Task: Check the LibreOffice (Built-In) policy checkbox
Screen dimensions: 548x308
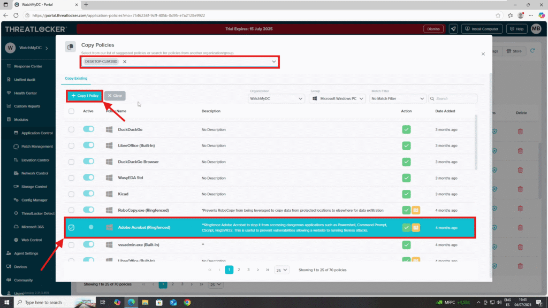Action: click(x=71, y=145)
